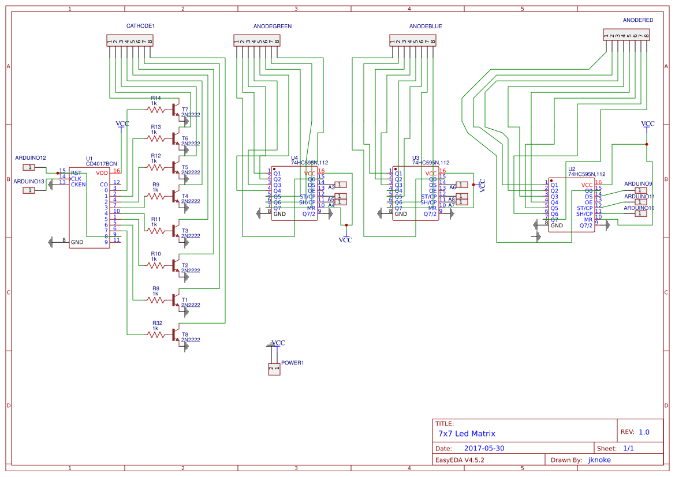Screen dimensions: 675x477
Task: Select transistor T3 symbol
Action: point(175,231)
